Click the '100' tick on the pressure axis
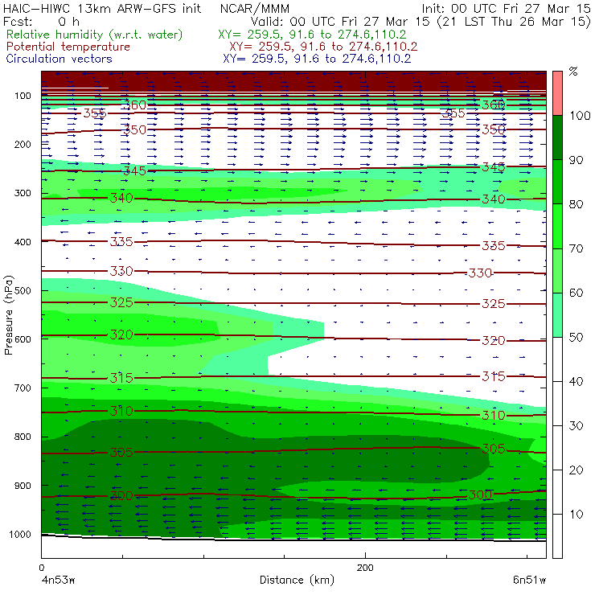595x595 pixels. pyautogui.click(x=23, y=96)
